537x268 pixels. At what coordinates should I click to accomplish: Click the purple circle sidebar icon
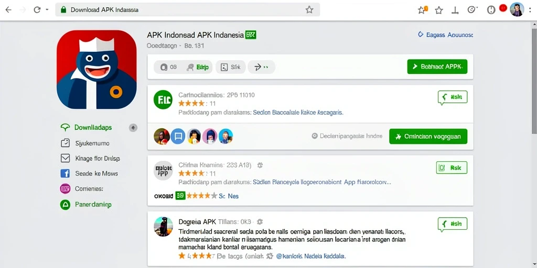[65, 188]
